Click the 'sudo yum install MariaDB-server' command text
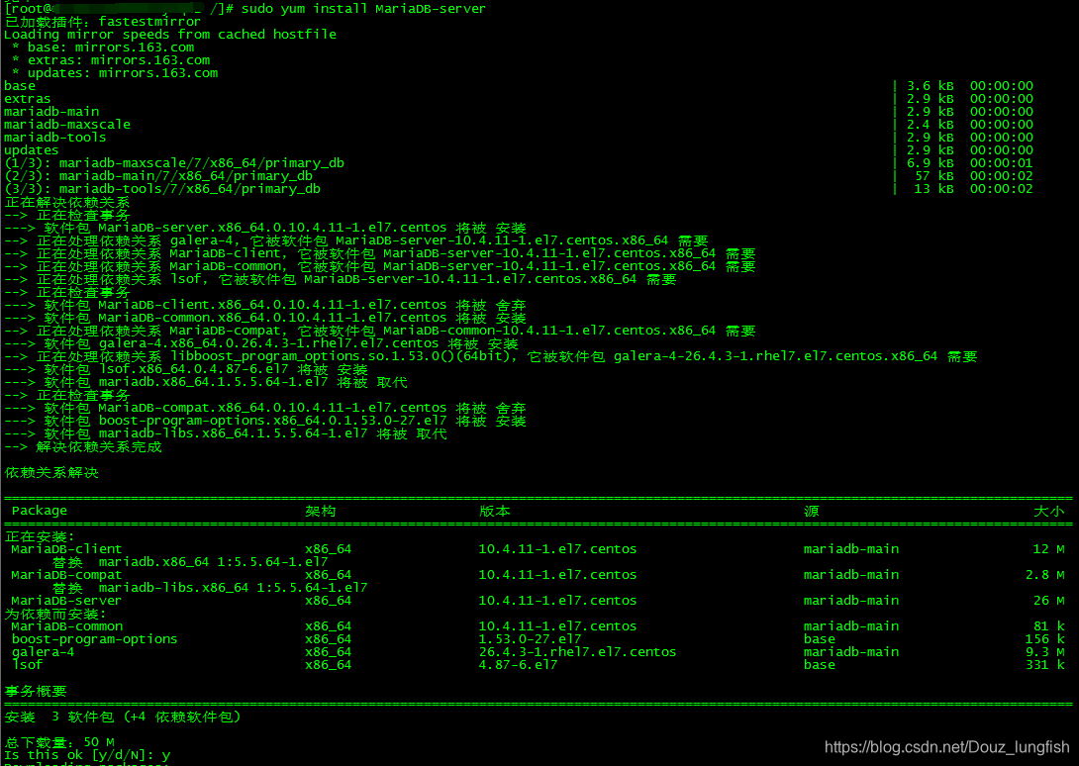Viewport: 1079px width, 766px height. pyautogui.click(x=363, y=9)
